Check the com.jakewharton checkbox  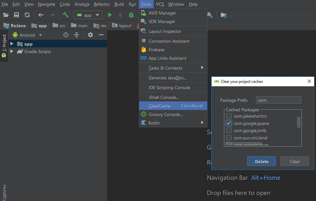click(229, 116)
